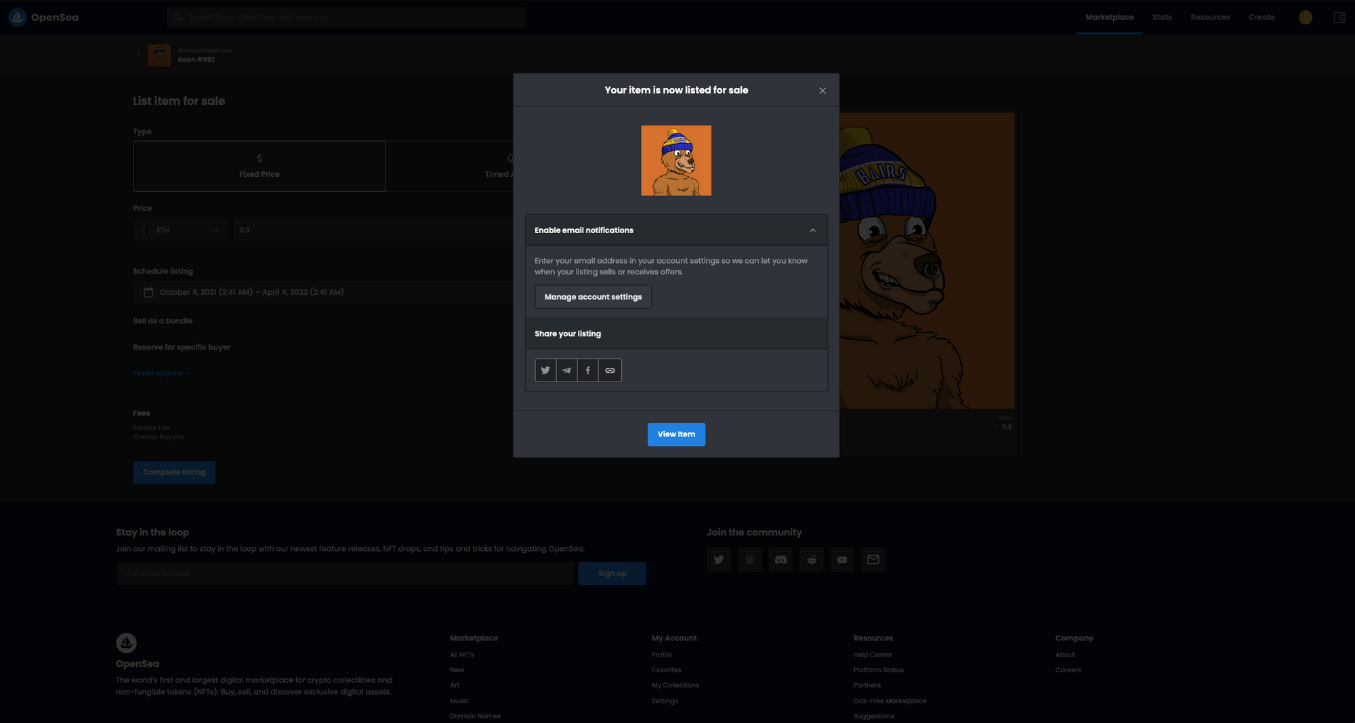This screenshot has height=723, width=1355.
Task: Share listing on Facebook icon
Action: pos(588,371)
